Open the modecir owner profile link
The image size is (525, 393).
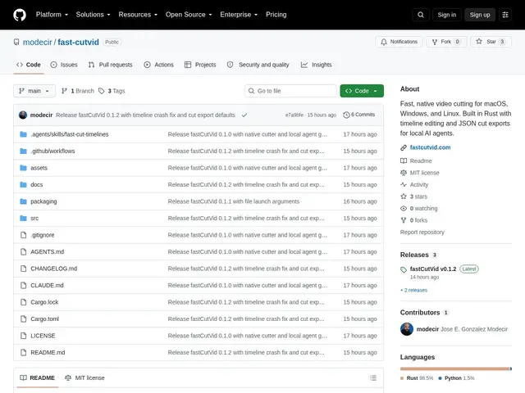[x=37, y=42]
